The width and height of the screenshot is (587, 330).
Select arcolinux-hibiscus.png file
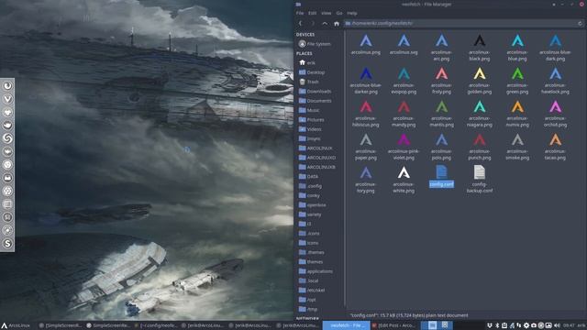coord(366,114)
